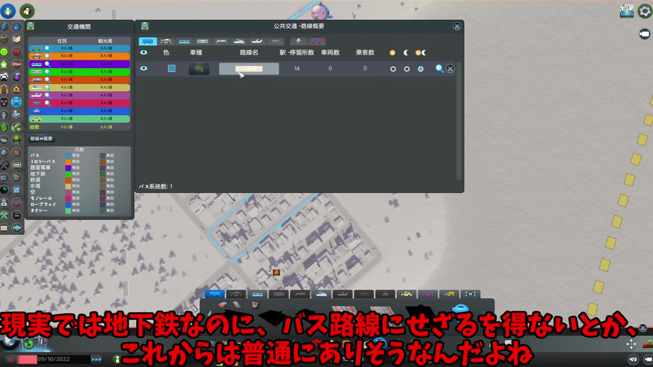Switch to the tram lines tab
Image resolution: width=653 pixels, height=367 pixels.
point(184,41)
